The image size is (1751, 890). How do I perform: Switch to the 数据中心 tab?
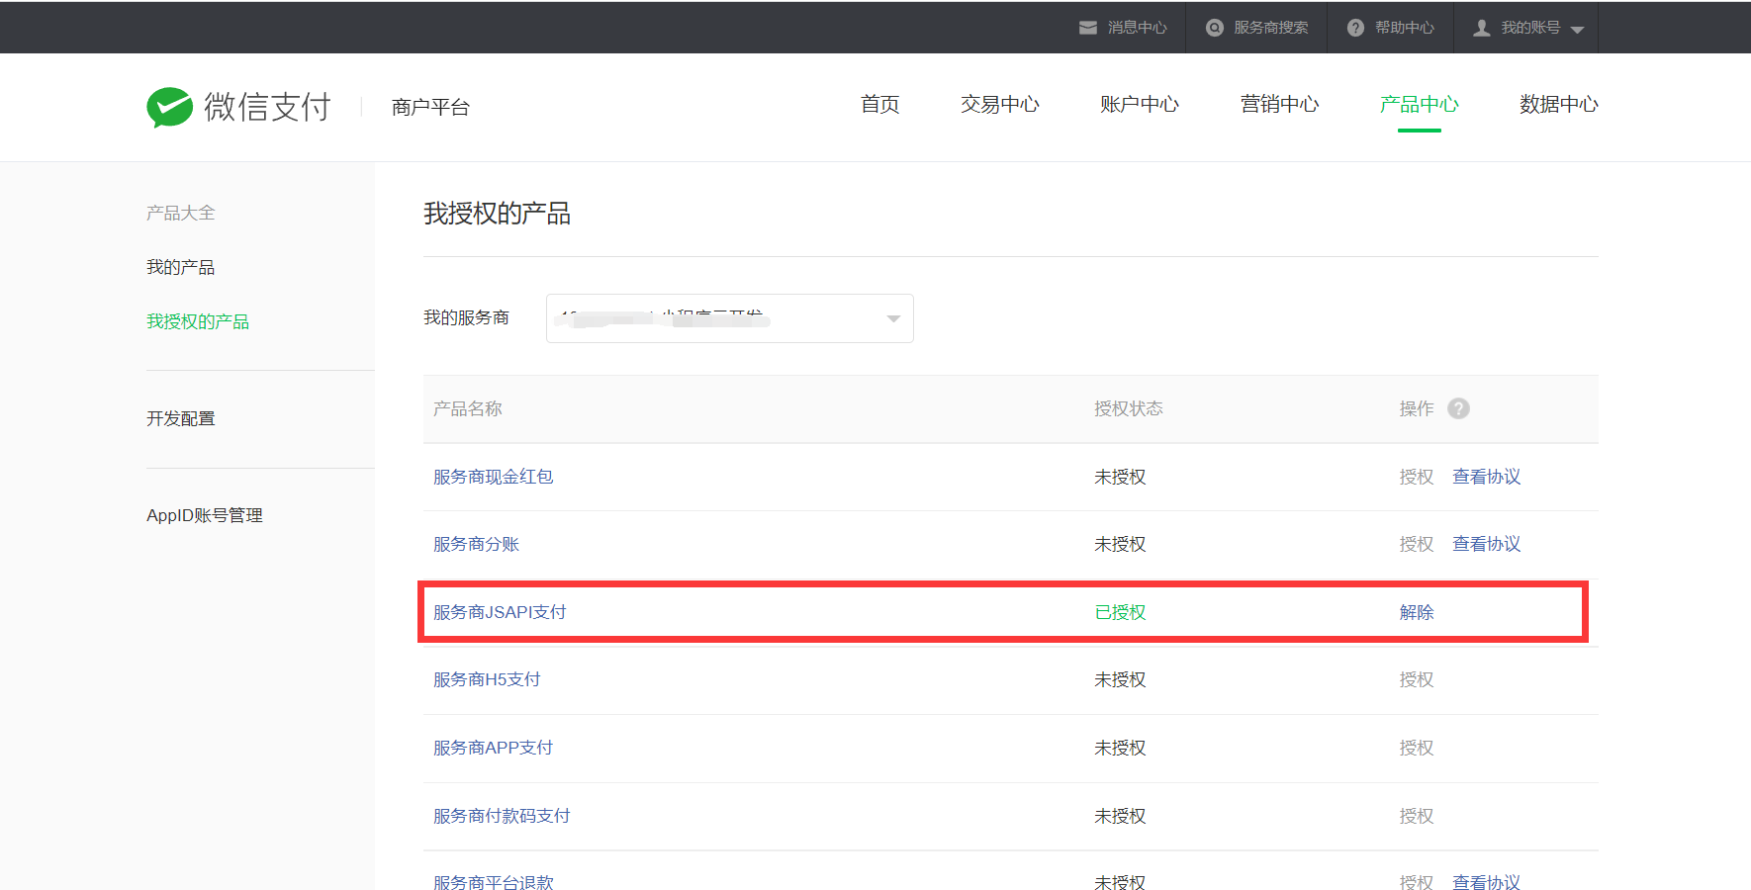pos(1559,104)
